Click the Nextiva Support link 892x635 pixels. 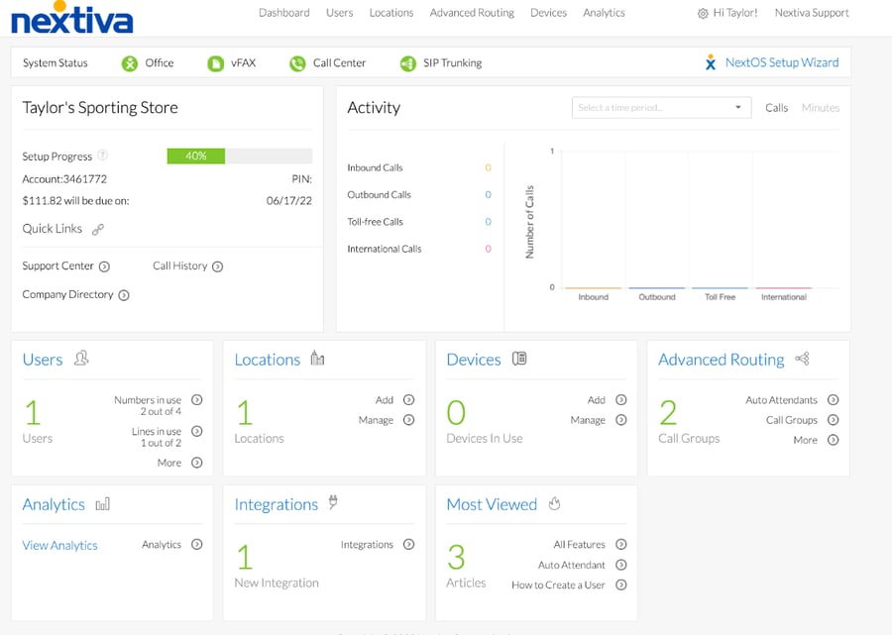[812, 13]
